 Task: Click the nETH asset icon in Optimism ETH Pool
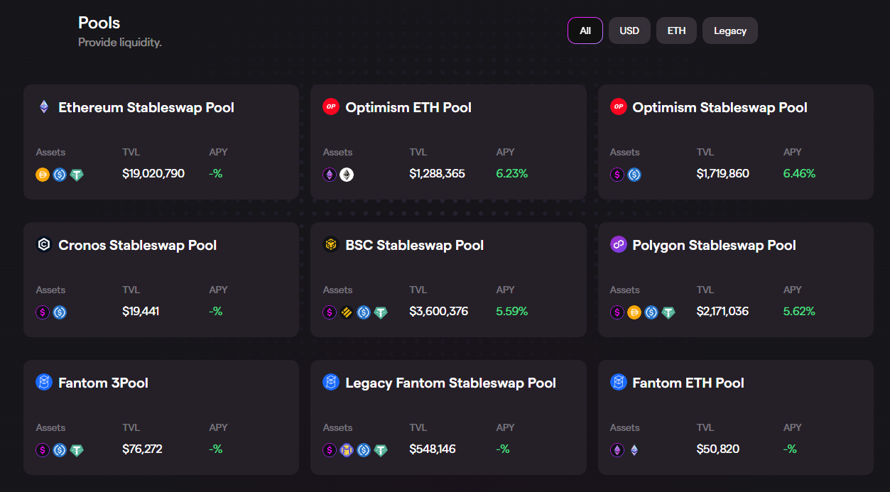click(330, 175)
